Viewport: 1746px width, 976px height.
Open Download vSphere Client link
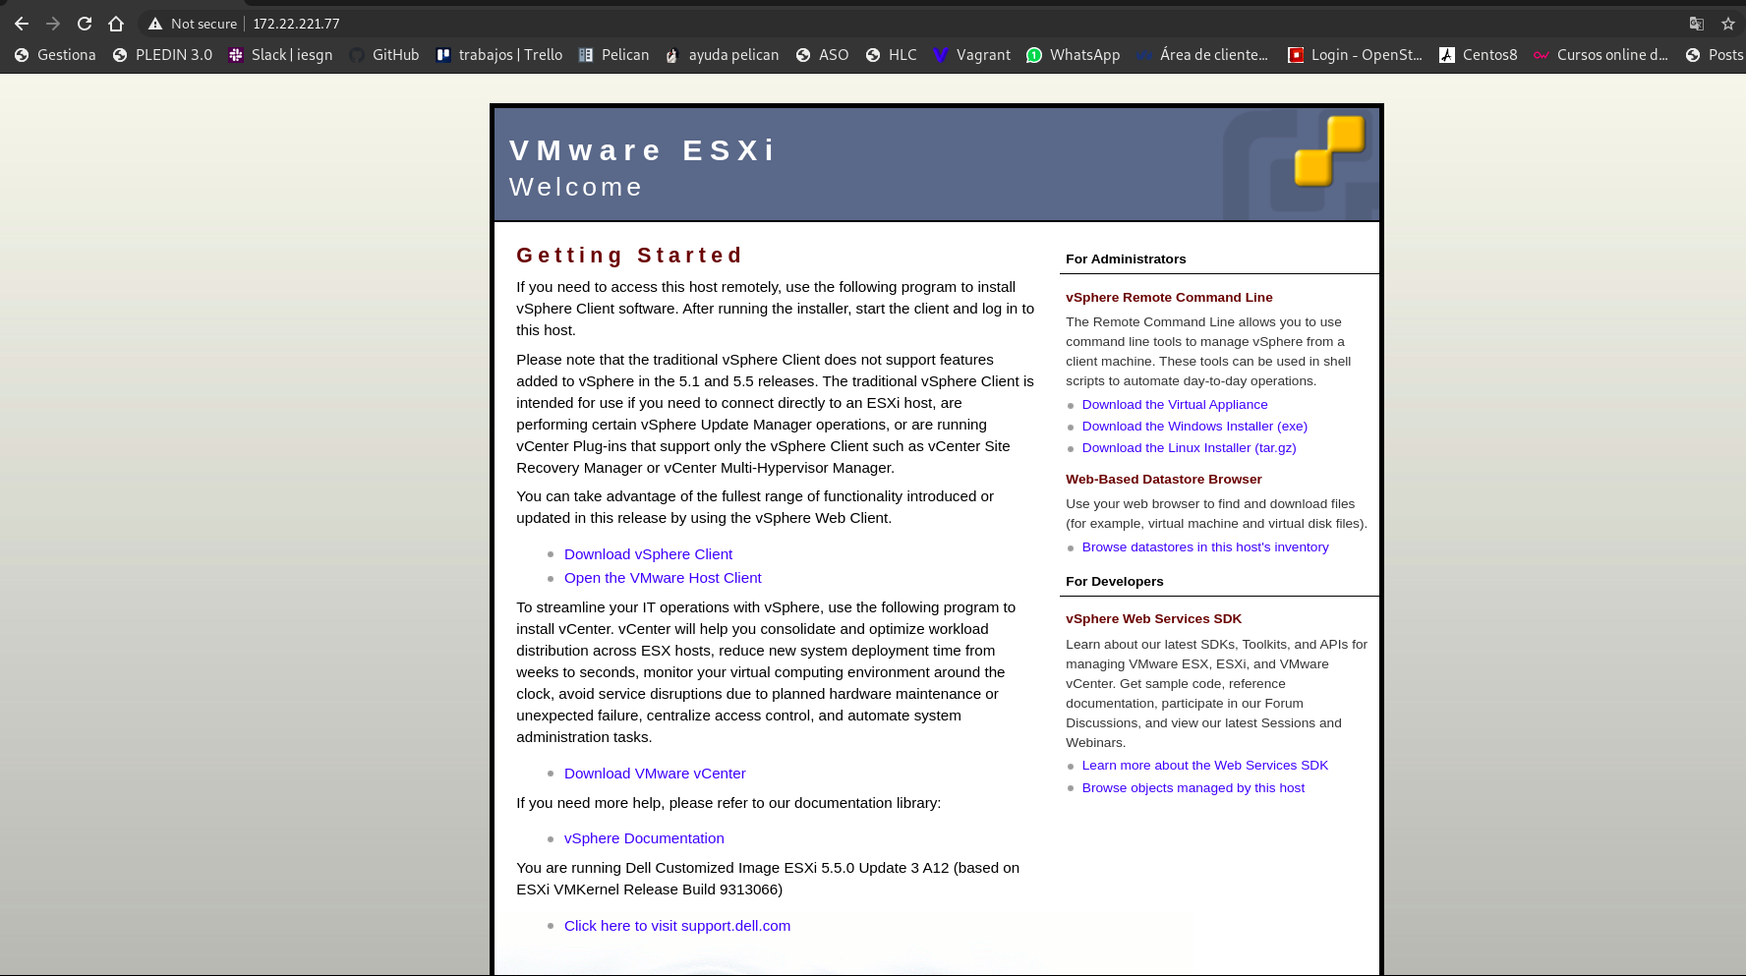coord(648,553)
